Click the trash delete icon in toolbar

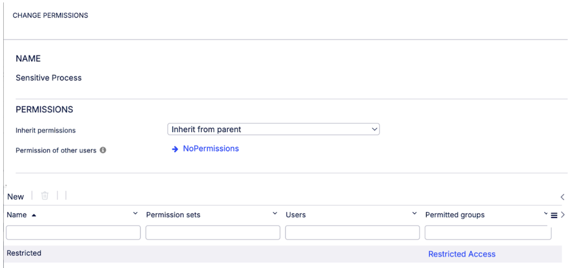point(45,196)
